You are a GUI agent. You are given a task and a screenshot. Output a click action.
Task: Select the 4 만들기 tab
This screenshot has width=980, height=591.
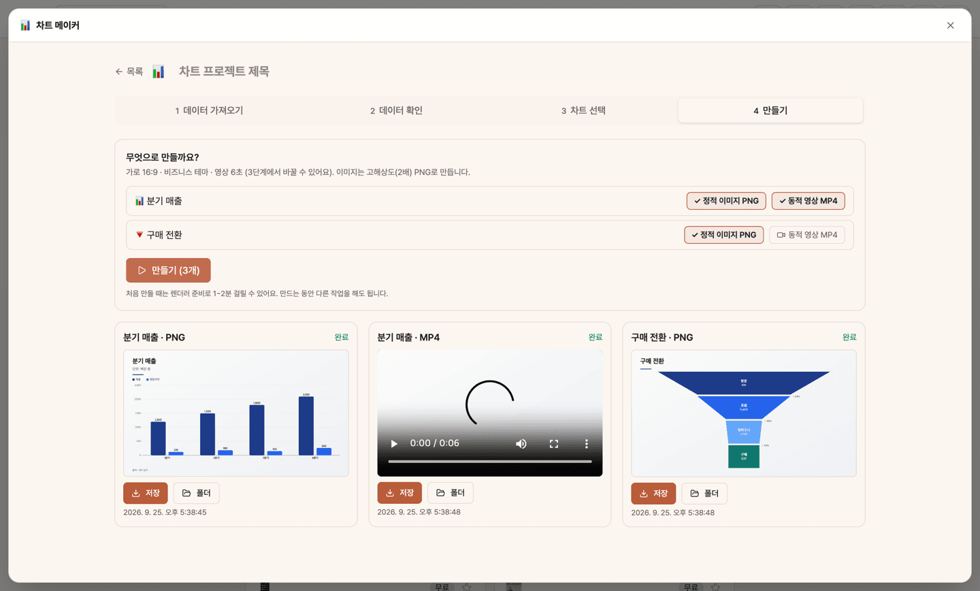click(770, 110)
